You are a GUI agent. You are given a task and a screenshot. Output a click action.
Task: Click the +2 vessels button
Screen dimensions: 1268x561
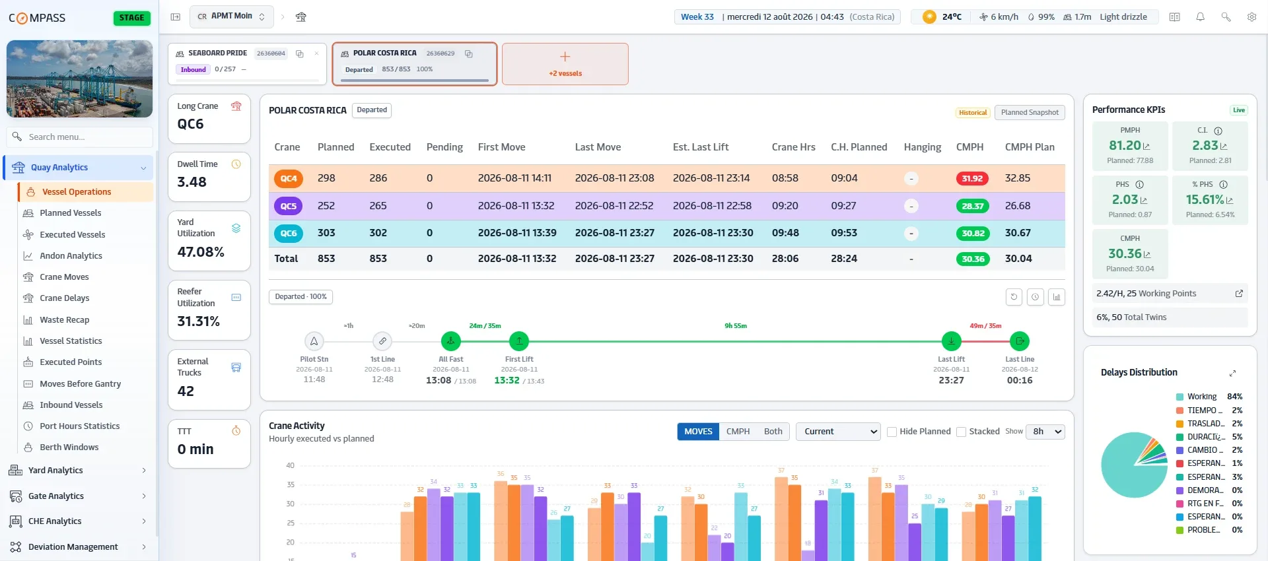click(565, 64)
